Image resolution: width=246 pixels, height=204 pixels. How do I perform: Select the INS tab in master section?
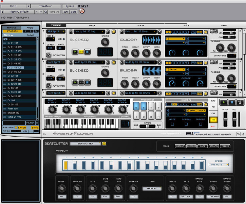pos(213,120)
